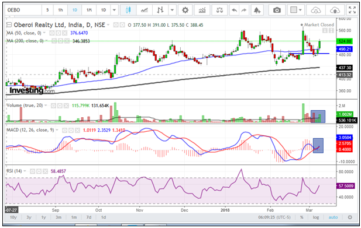Set date range to 3m
Viewport: 361px width, 228px height.
[59, 218]
